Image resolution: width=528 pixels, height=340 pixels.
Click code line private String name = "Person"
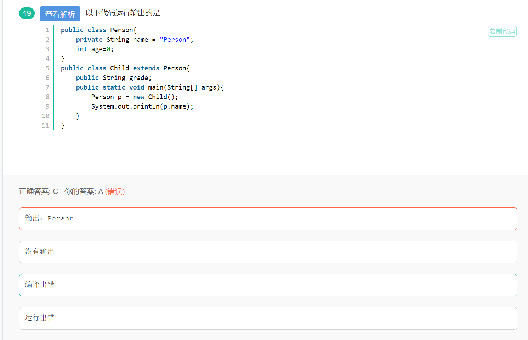tap(135, 40)
